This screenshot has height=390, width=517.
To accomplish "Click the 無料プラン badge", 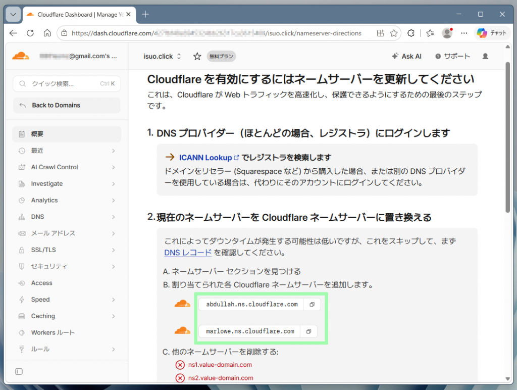I will (x=221, y=57).
